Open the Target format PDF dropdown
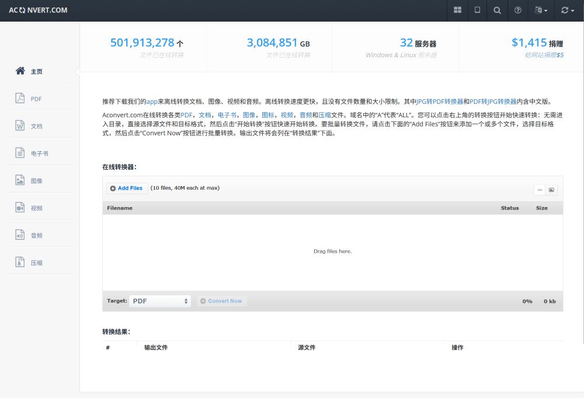 point(159,301)
